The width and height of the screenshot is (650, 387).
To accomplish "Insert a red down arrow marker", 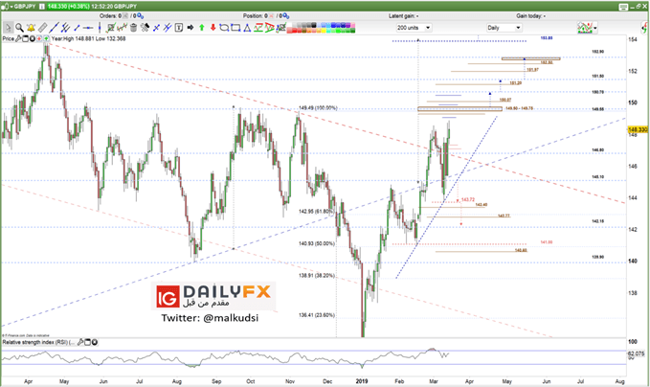I will [213, 28].
